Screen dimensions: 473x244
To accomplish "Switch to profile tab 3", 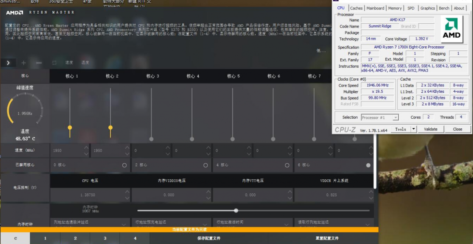I will point(105,238).
